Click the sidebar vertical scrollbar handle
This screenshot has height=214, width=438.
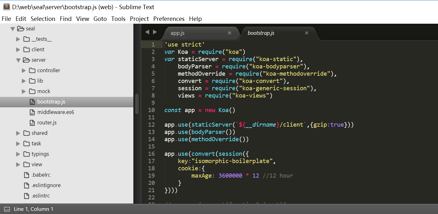coord(137,104)
